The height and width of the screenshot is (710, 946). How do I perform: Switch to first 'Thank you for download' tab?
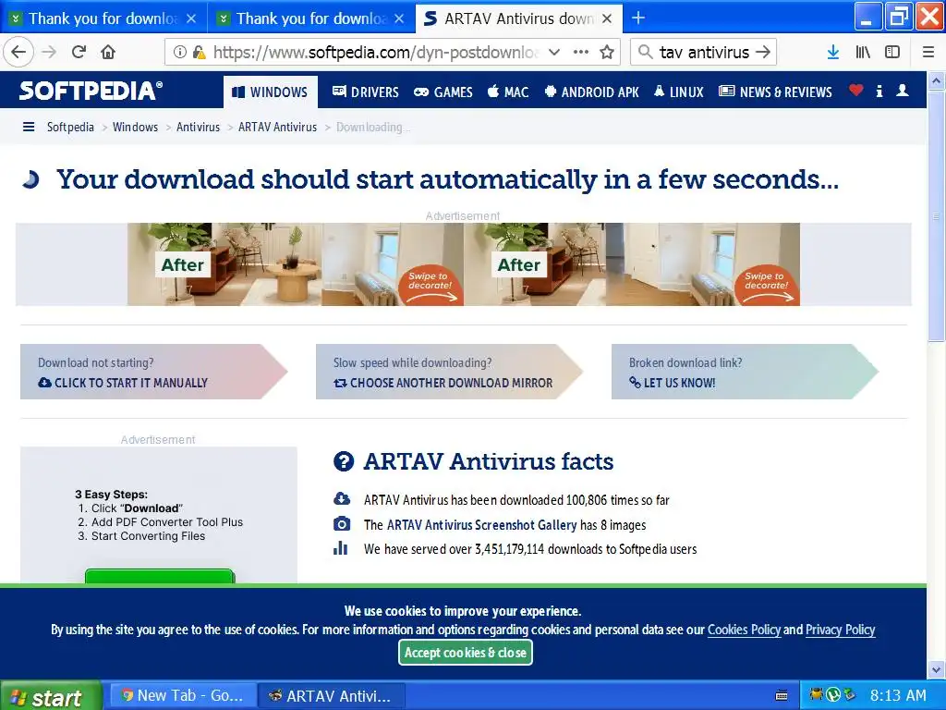(103, 18)
